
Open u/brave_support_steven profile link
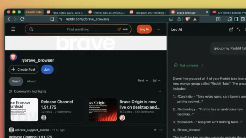[32, 130]
